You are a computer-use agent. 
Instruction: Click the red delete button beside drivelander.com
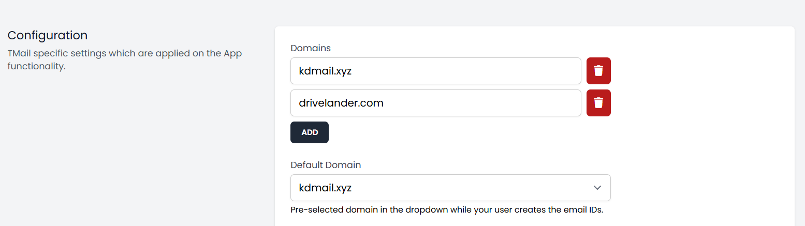click(x=598, y=103)
